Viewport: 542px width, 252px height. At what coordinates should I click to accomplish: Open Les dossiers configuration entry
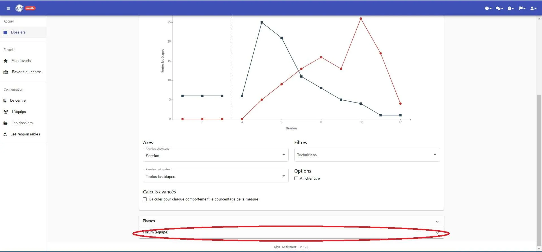point(23,123)
